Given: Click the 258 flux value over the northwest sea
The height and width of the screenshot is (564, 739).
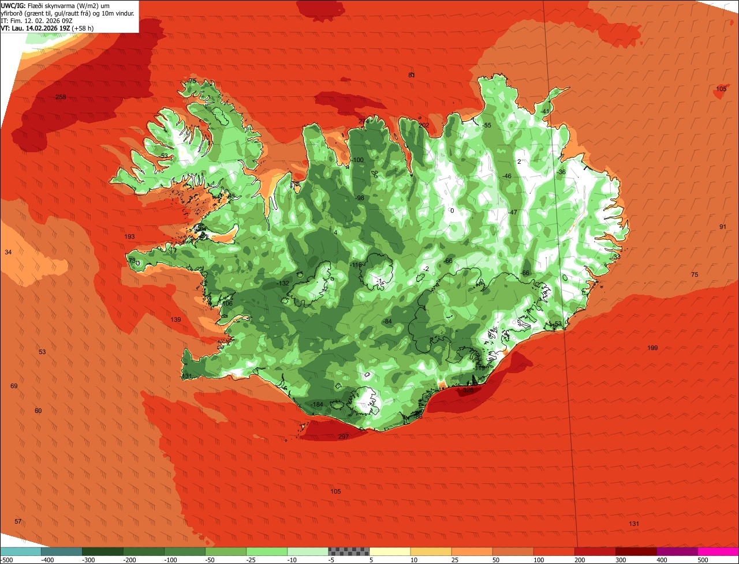Looking at the screenshot, I should (61, 97).
